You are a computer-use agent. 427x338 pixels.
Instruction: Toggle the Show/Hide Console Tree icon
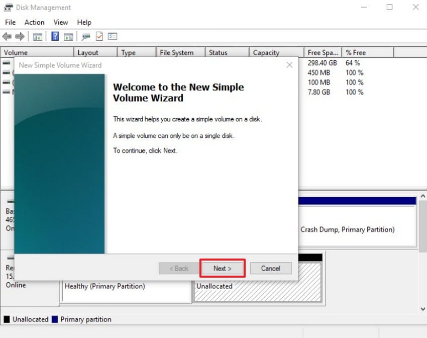(x=38, y=37)
